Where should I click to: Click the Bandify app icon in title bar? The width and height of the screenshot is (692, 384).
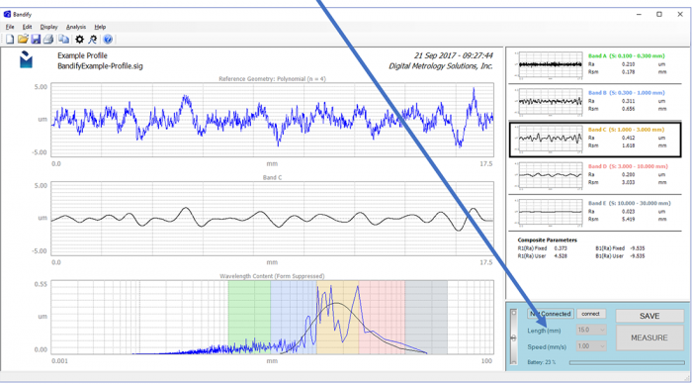point(7,14)
